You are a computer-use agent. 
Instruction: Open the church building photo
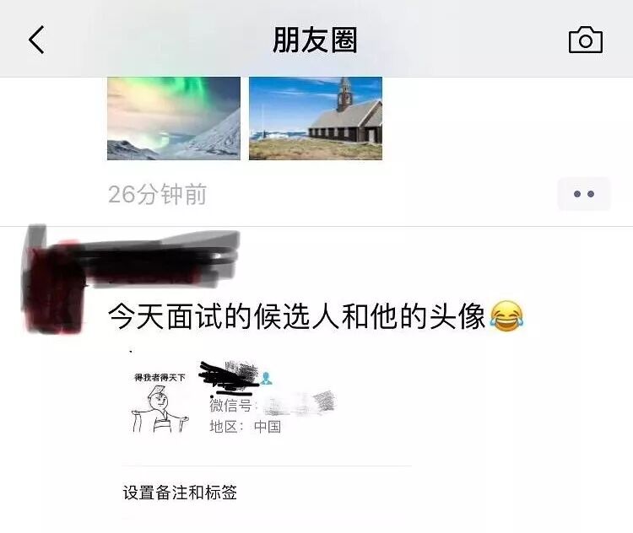(x=316, y=118)
